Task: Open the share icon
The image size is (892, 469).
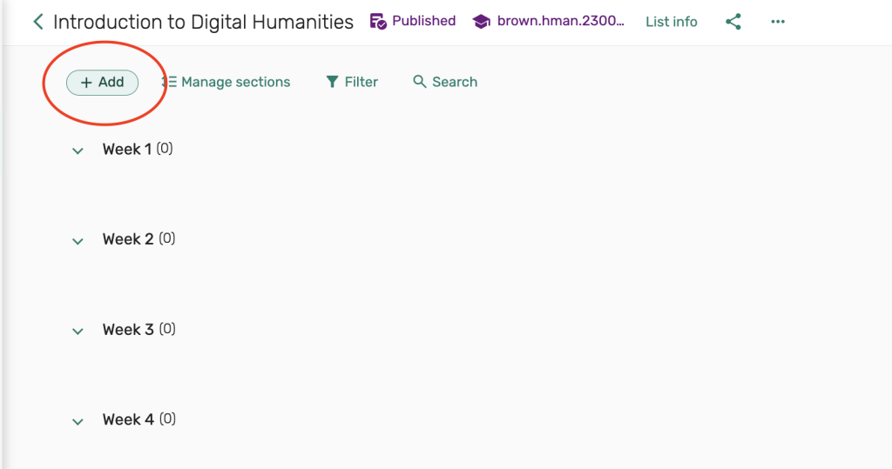Action: click(x=733, y=22)
